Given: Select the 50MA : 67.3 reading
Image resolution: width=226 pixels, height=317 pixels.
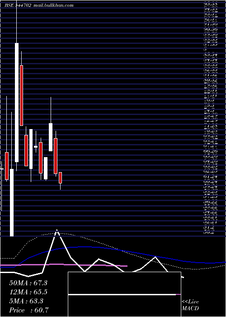Looking at the screenshot, I should coord(28,283).
